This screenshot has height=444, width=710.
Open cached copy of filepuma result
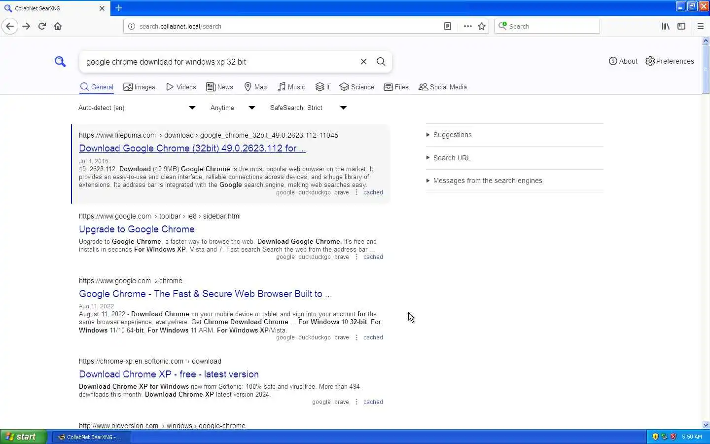click(373, 192)
